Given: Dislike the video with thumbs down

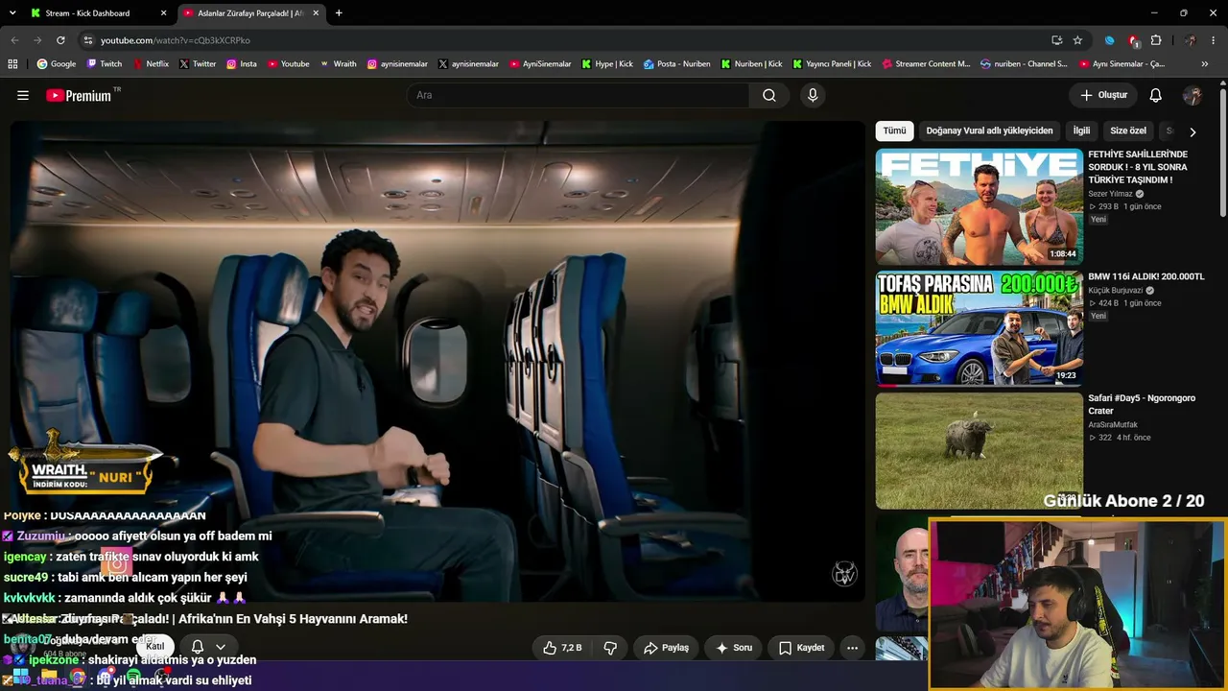Looking at the screenshot, I should pos(610,648).
